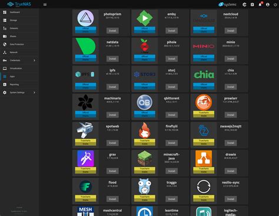Click the IPFS cube logo
279x216 pixels.
(85, 74)
